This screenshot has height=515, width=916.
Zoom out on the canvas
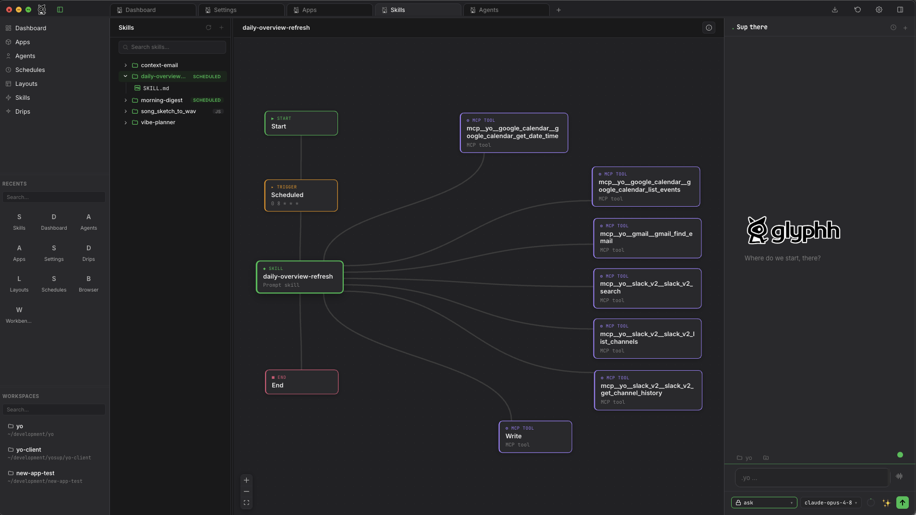point(246,492)
